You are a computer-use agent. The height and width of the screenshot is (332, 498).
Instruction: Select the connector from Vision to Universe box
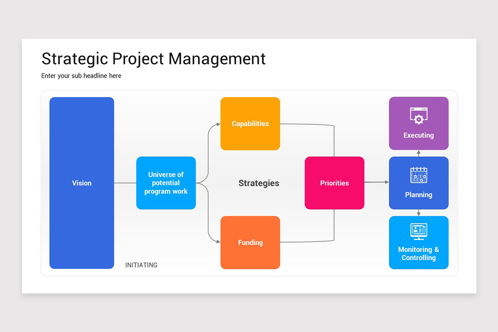[x=124, y=183]
